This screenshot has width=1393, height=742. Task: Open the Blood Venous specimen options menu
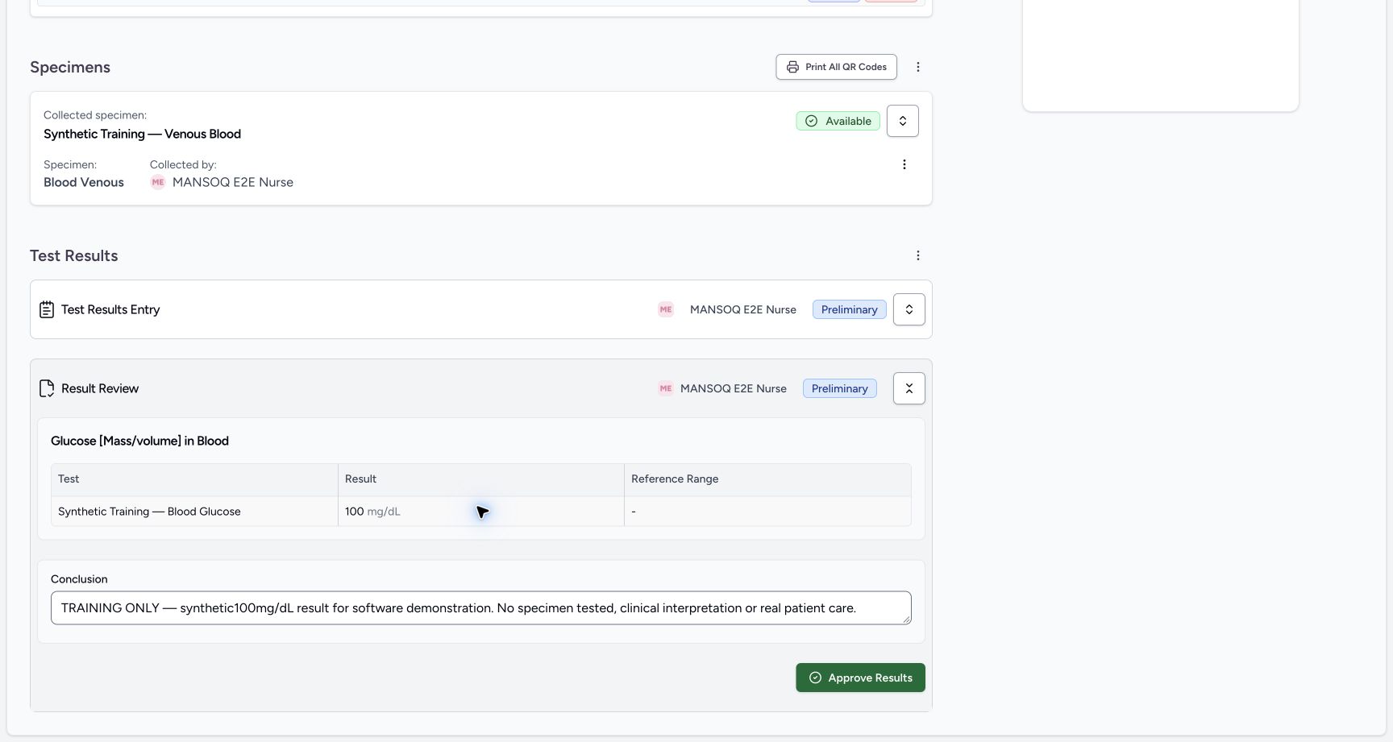(904, 164)
